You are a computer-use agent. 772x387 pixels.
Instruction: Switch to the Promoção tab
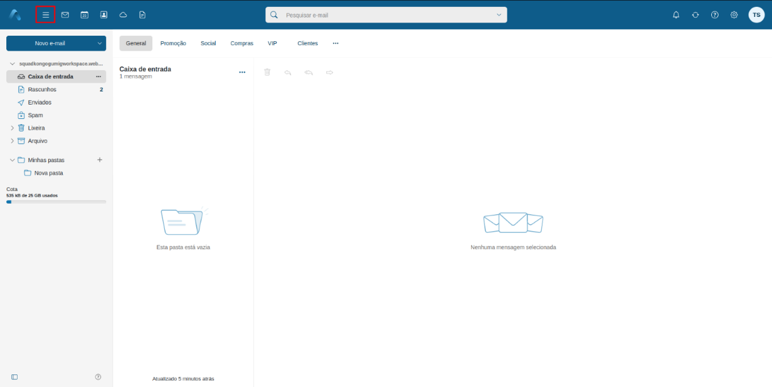[173, 43]
